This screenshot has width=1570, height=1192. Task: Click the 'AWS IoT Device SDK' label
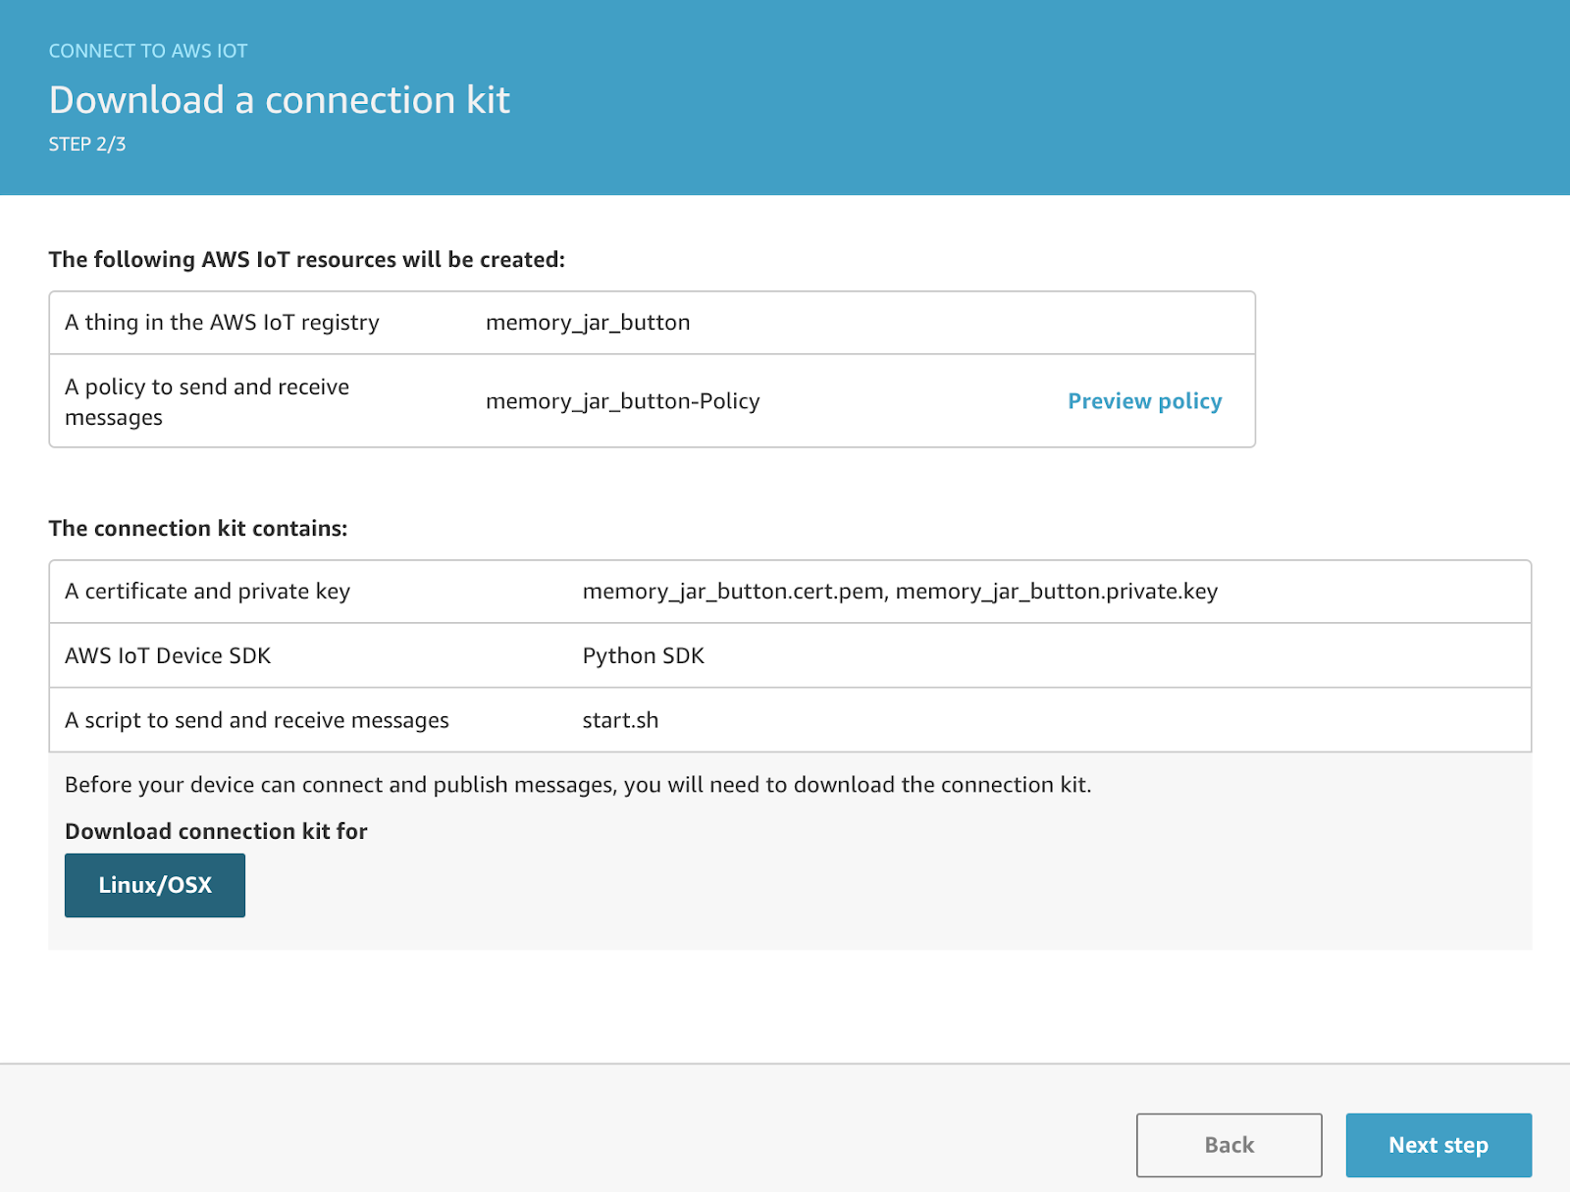pos(168,655)
